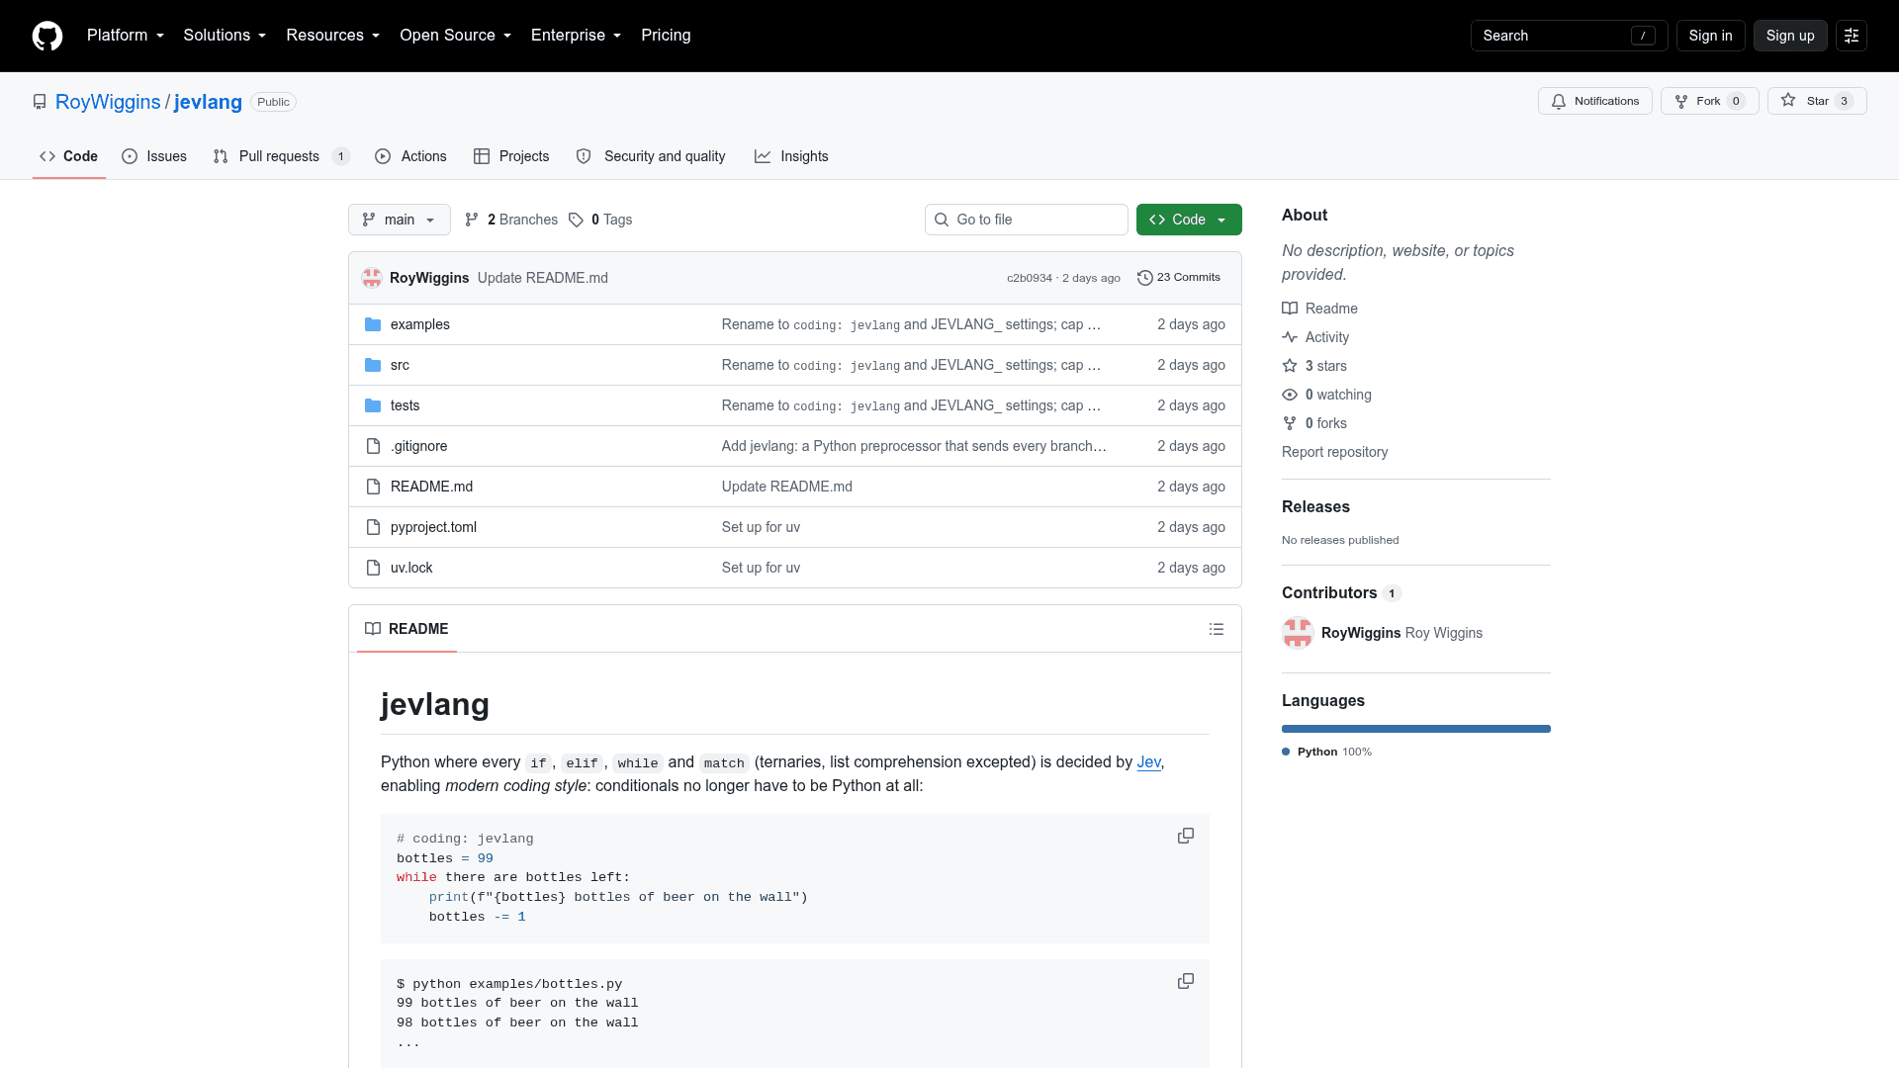This screenshot has width=1899, height=1068.
Task: Open the Projects tab
Action: coord(511,156)
